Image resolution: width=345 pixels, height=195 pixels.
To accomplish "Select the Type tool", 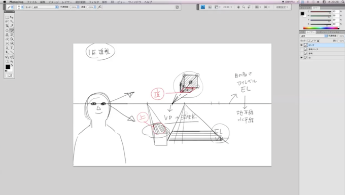I will [12, 48].
